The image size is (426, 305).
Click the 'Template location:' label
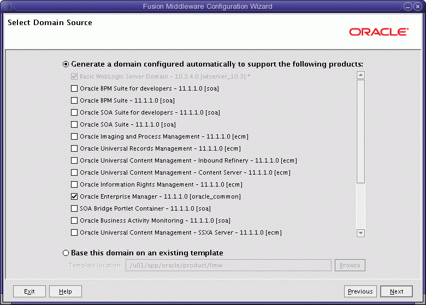pos(96,265)
